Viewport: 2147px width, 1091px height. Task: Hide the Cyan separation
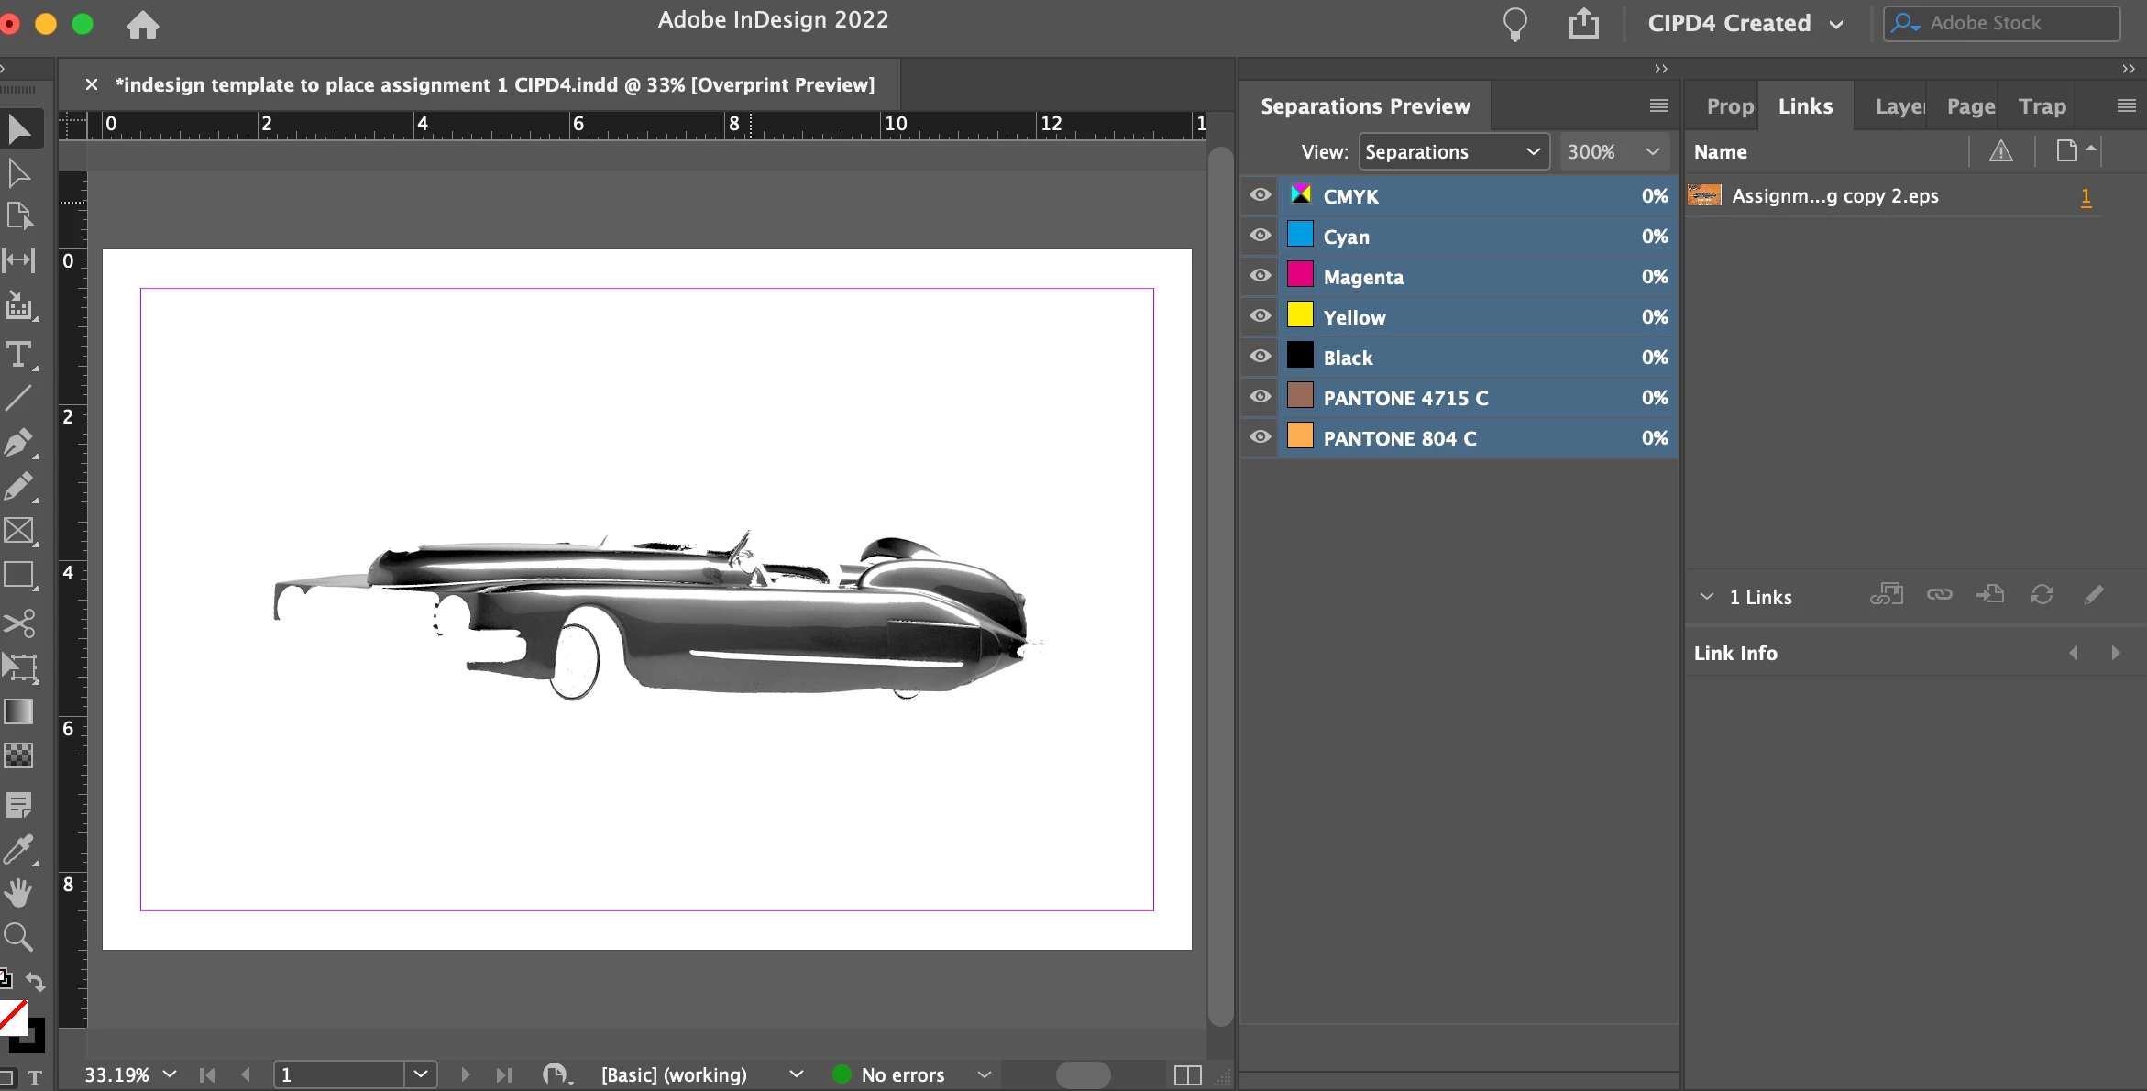[x=1261, y=236]
